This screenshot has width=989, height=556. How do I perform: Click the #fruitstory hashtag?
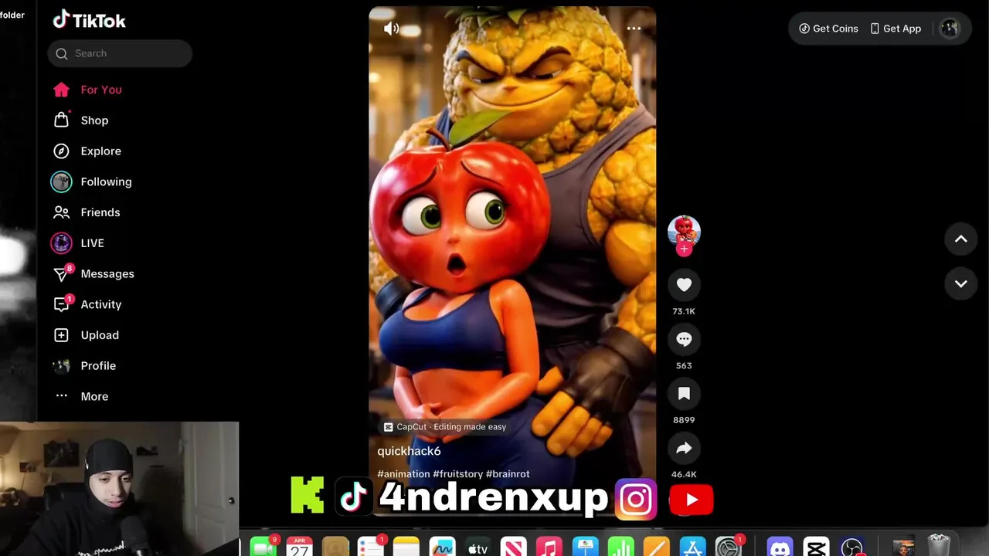pyautogui.click(x=457, y=474)
